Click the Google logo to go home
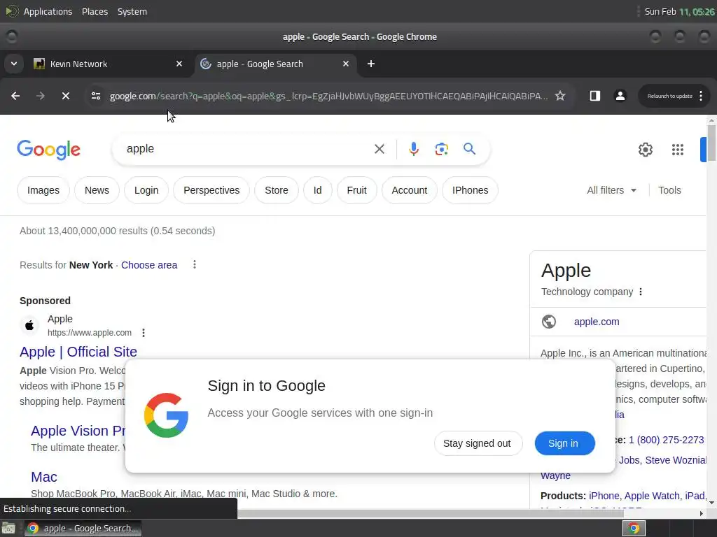Image resolution: width=717 pixels, height=537 pixels. (x=48, y=150)
